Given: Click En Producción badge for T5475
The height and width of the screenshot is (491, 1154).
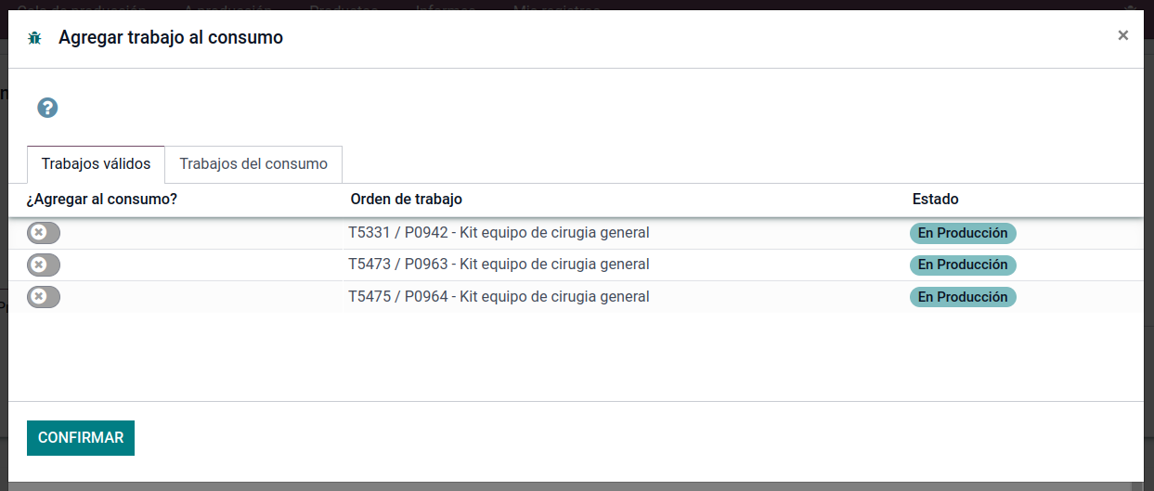Looking at the screenshot, I should (x=963, y=297).
